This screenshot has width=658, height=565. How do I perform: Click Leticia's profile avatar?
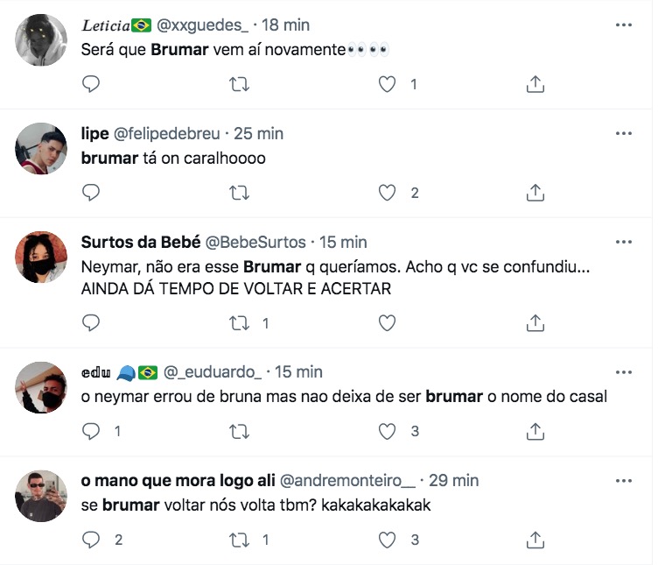(x=41, y=39)
